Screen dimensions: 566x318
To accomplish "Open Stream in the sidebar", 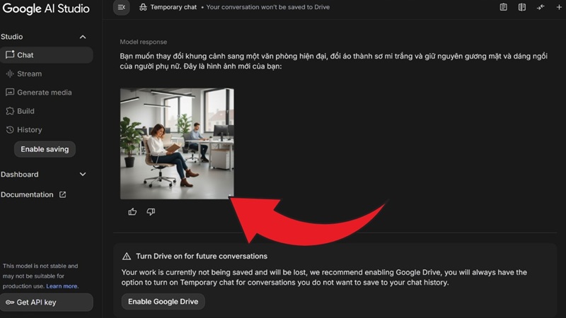I will pyautogui.click(x=46, y=73).
